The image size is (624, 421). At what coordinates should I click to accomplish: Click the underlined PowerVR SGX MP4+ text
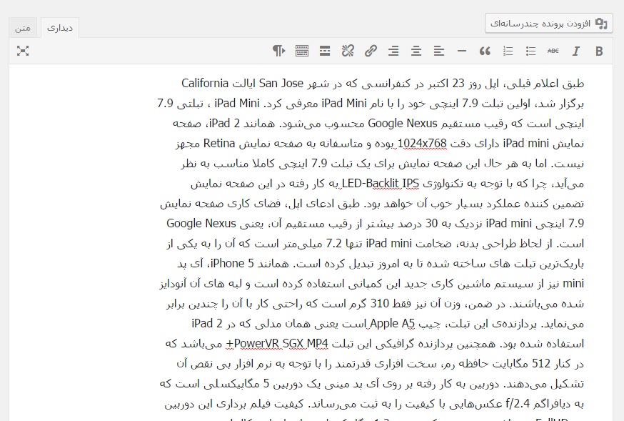(x=277, y=344)
